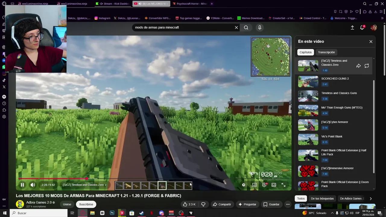Image resolution: width=386 pixels, height=217 pixels.
Task: Pause the video with the pause button
Action: tap(22, 185)
